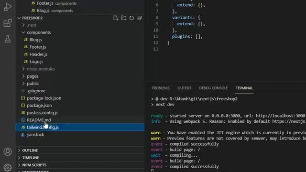Viewport: 306px width, 172px height.
Task: Open the Header.js file
Action: click(38, 54)
